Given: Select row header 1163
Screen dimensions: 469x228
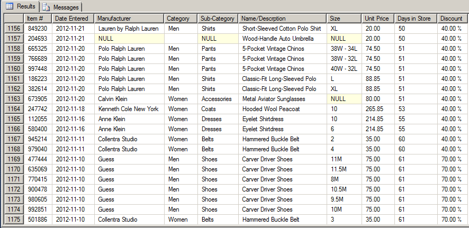Looking at the screenshot, I should coord(14,99).
